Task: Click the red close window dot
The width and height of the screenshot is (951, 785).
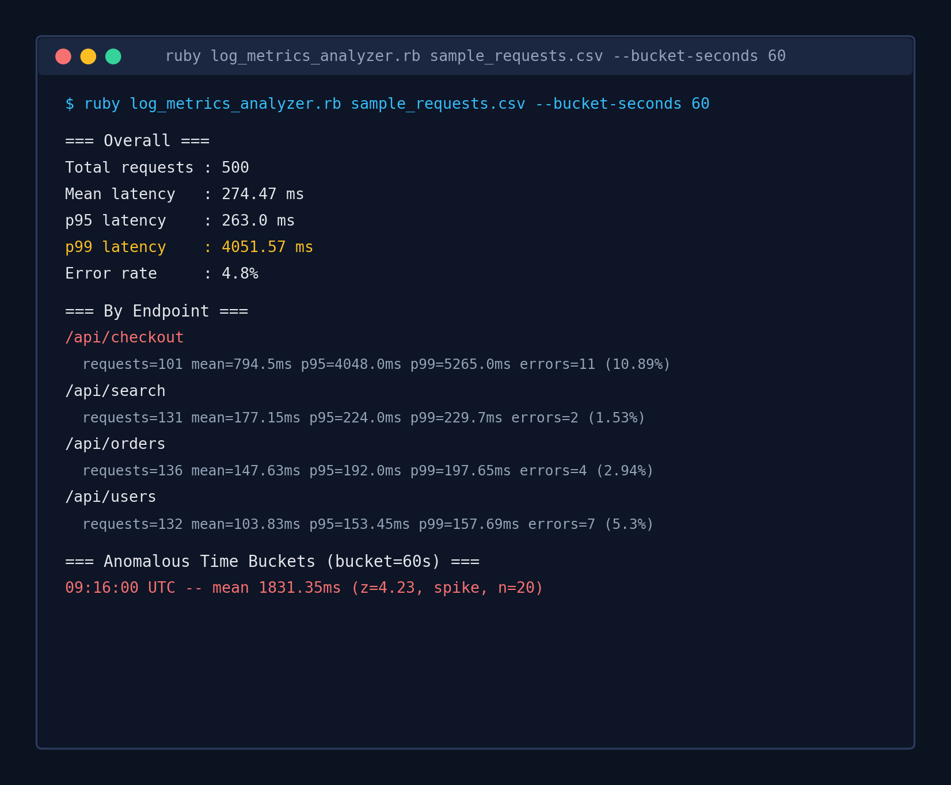Action: click(63, 56)
